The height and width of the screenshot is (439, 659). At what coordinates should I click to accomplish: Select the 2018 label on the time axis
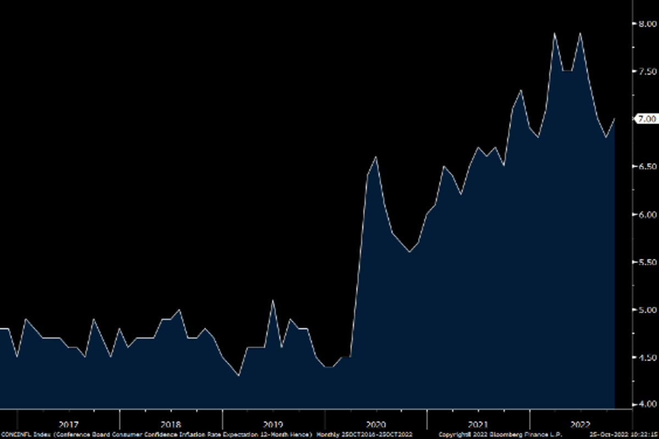[171, 425]
